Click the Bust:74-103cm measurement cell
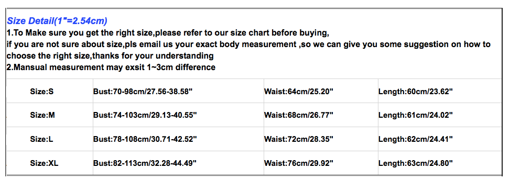The height and width of the screenshot is (191, 510). pos(178,115)
